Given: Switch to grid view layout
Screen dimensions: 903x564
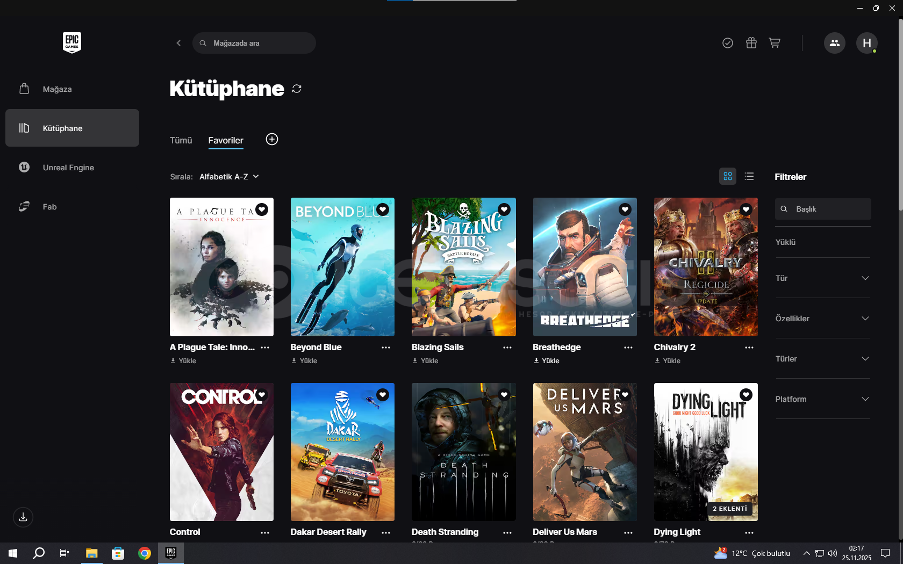Looking at the screenshot, I should point(728,176).
